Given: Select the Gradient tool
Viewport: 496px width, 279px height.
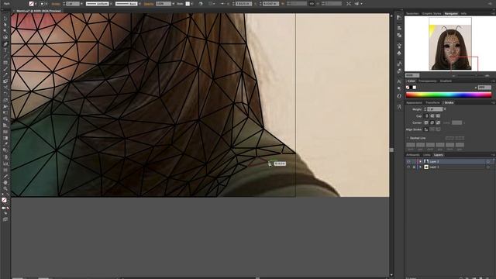Looking at the screenshot, I should click(5, 138).
